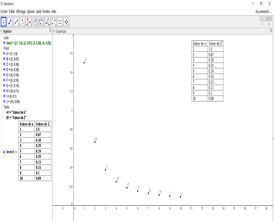
Task: Hide point A using its visibility bullet
Action: pos(4,54)
